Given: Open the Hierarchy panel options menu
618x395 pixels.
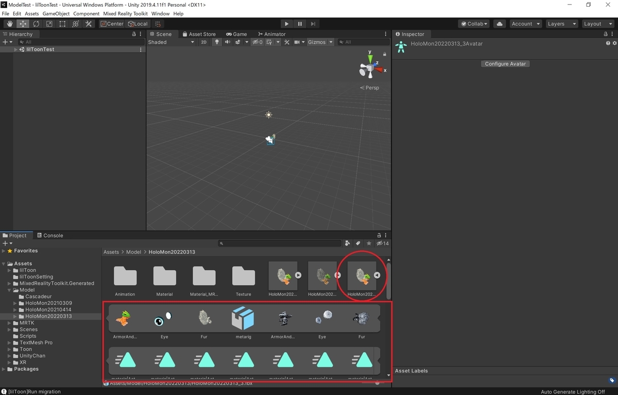Looking at the screenshot, I should pos(141,34).
